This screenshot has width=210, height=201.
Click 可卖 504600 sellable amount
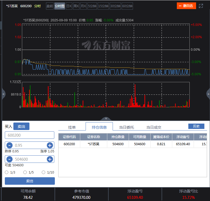tap(14, 165)
